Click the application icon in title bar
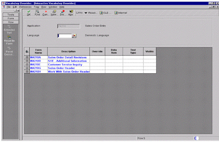 click(x=3, y=3)
